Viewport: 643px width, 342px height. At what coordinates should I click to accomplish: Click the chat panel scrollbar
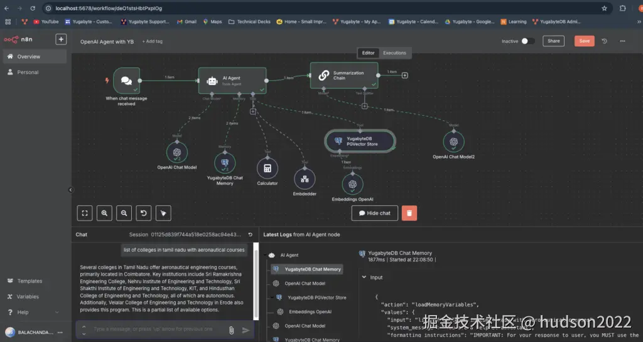pos(256,282)
